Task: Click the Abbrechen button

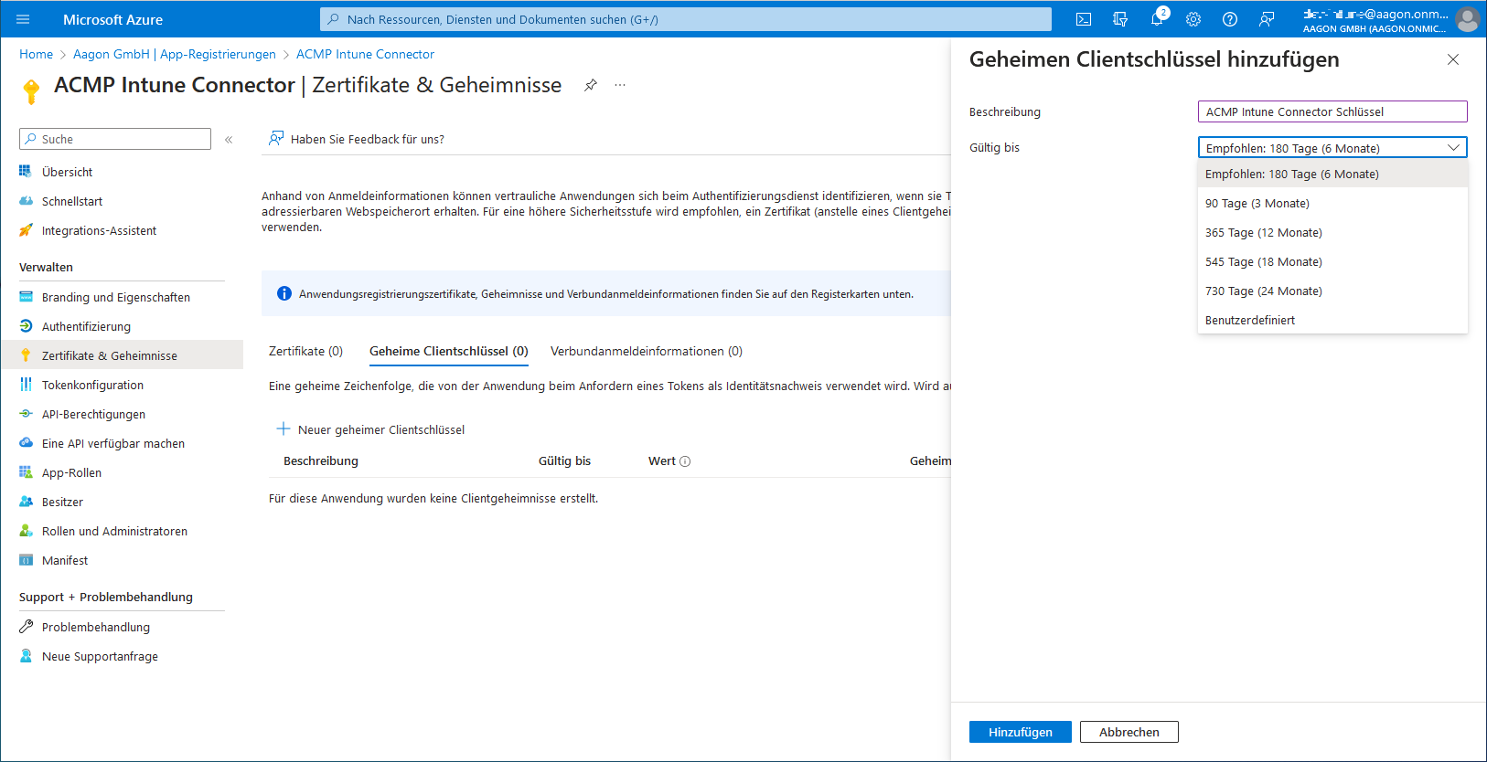Action: [x=1129, y=732]
